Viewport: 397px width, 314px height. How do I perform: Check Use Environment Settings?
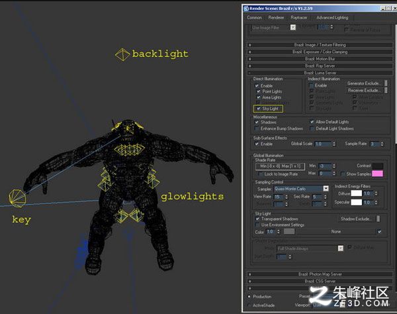pyautogui.click(x=257, y=225)
